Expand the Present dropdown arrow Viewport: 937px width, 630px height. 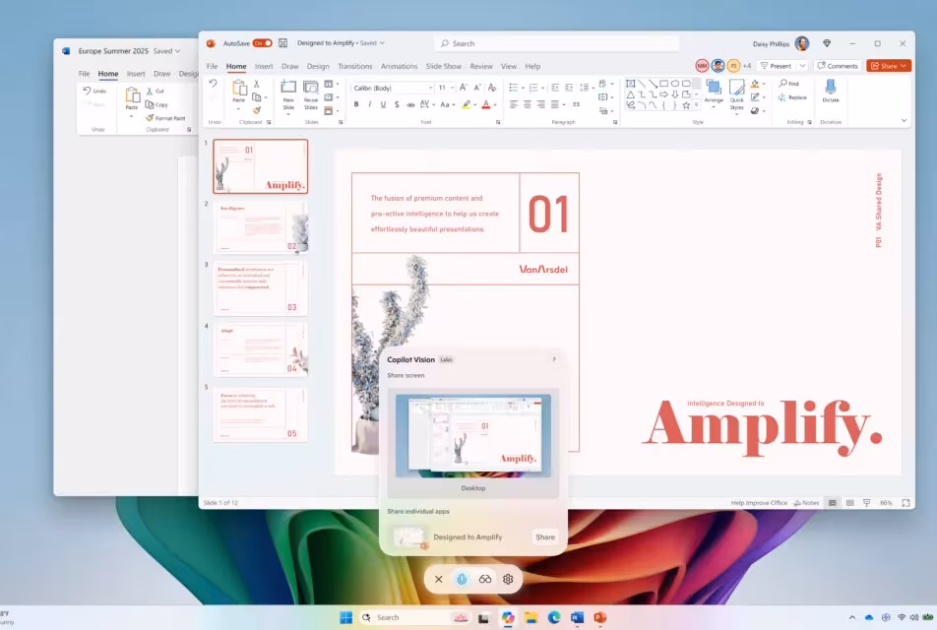(x=802, y=66)
